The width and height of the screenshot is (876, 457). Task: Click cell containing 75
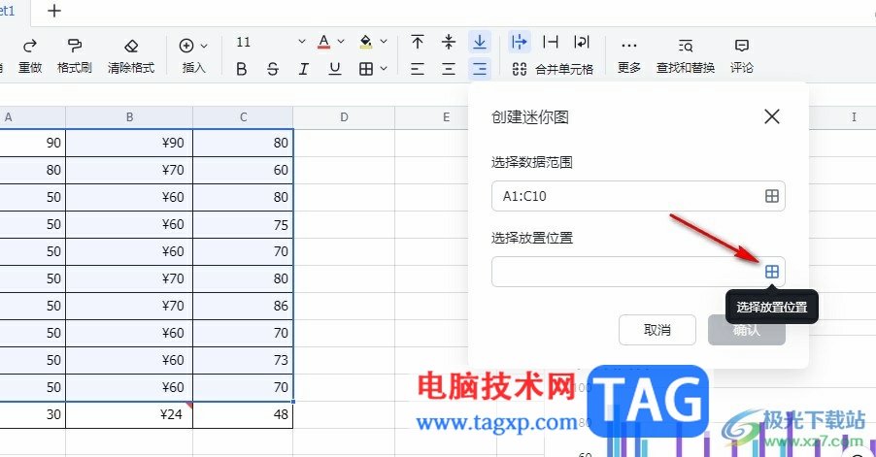click(x=243, y=224)
